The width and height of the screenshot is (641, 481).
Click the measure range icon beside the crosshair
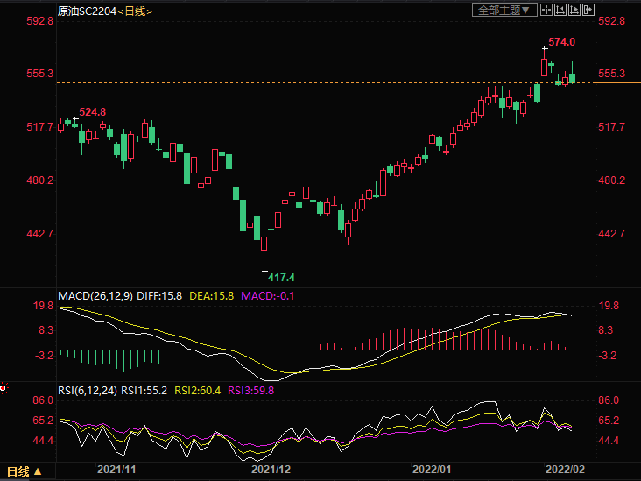560,10
